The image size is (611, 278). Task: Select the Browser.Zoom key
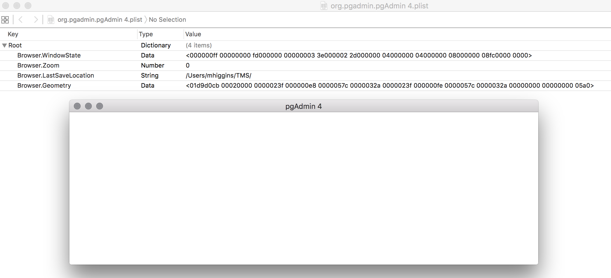(38, 65)
